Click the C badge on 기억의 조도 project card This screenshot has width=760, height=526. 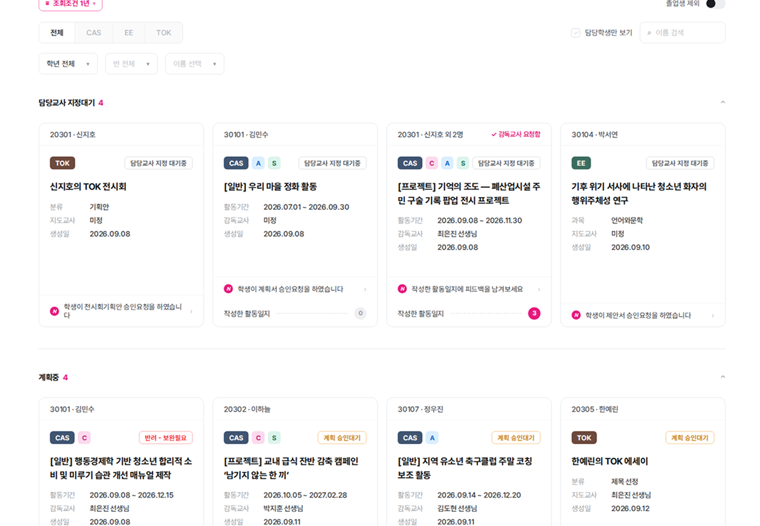(x=432, y=163)
